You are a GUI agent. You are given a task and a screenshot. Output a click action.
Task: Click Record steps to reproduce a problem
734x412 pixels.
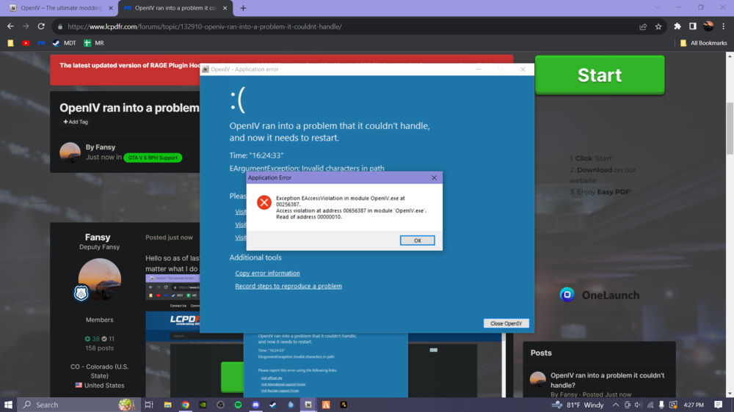point(288,286)
